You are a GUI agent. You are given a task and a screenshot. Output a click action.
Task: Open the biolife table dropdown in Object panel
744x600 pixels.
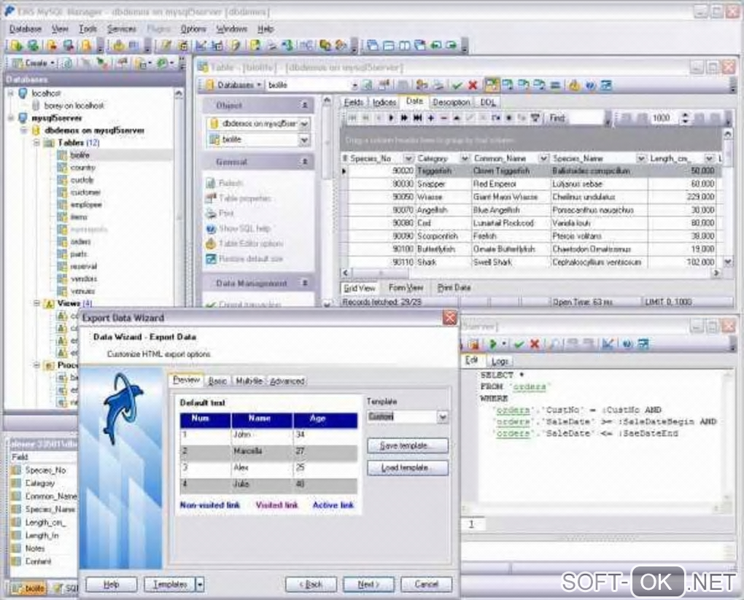tap(303, 139)
